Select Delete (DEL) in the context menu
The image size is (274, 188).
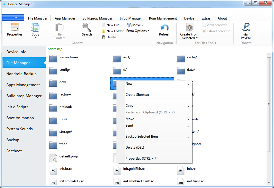click(x=135, y=148)
